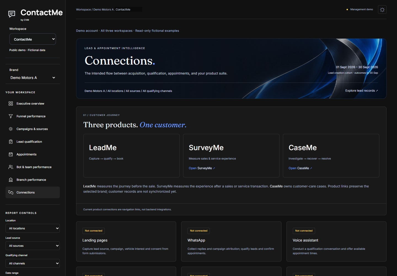Click the Campaigns & sources spark icon
The width and height of the screenshot is (397, 276).
(11, 129)
